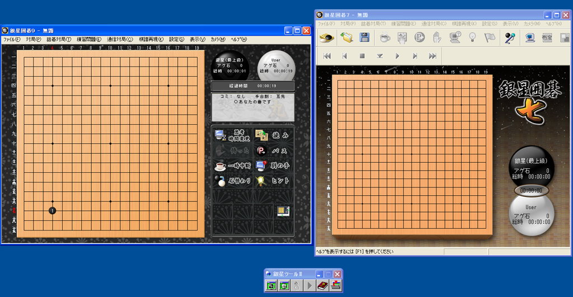Click center star point on 銀星囲碁7 board

(x=412, y=154)
